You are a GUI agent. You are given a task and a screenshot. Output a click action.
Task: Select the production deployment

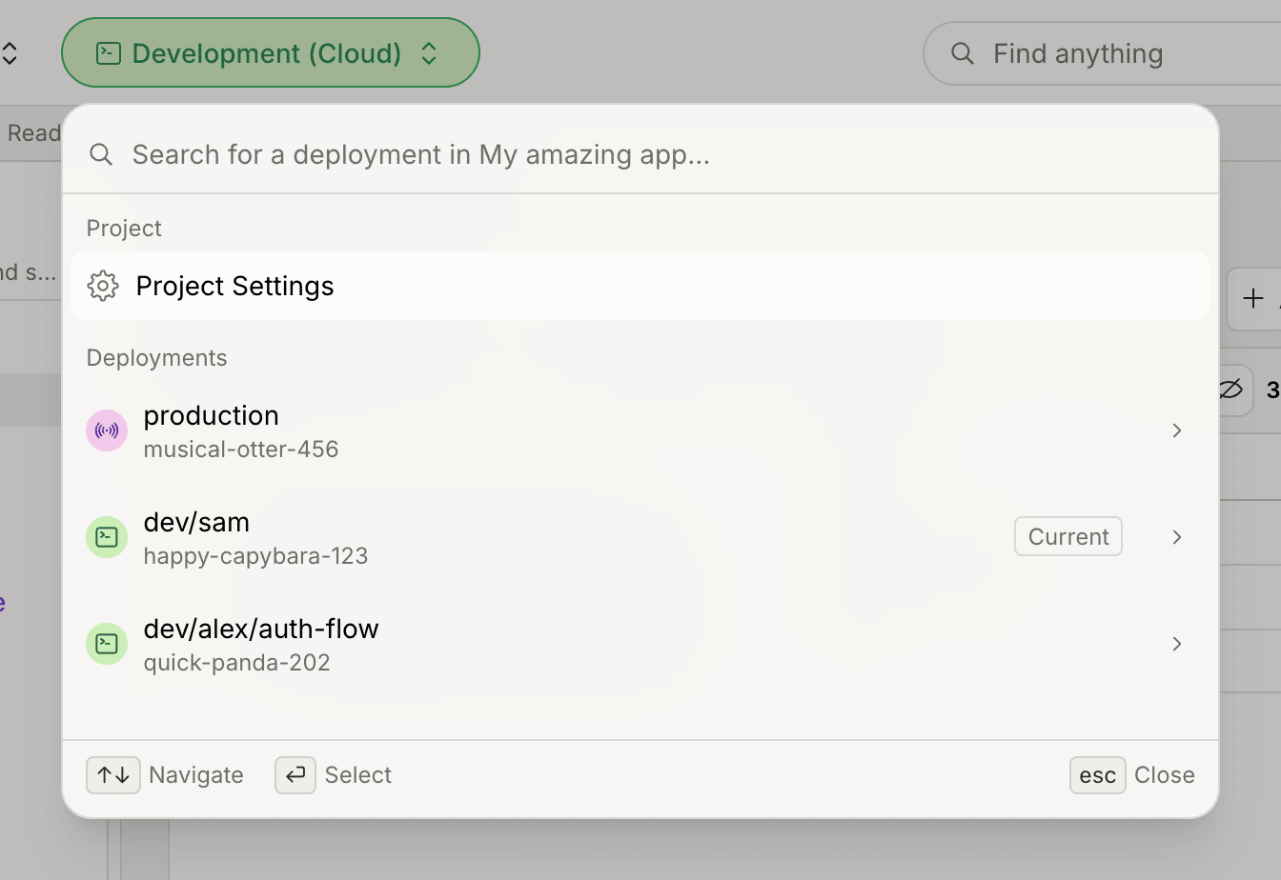[x=640, y=430]
